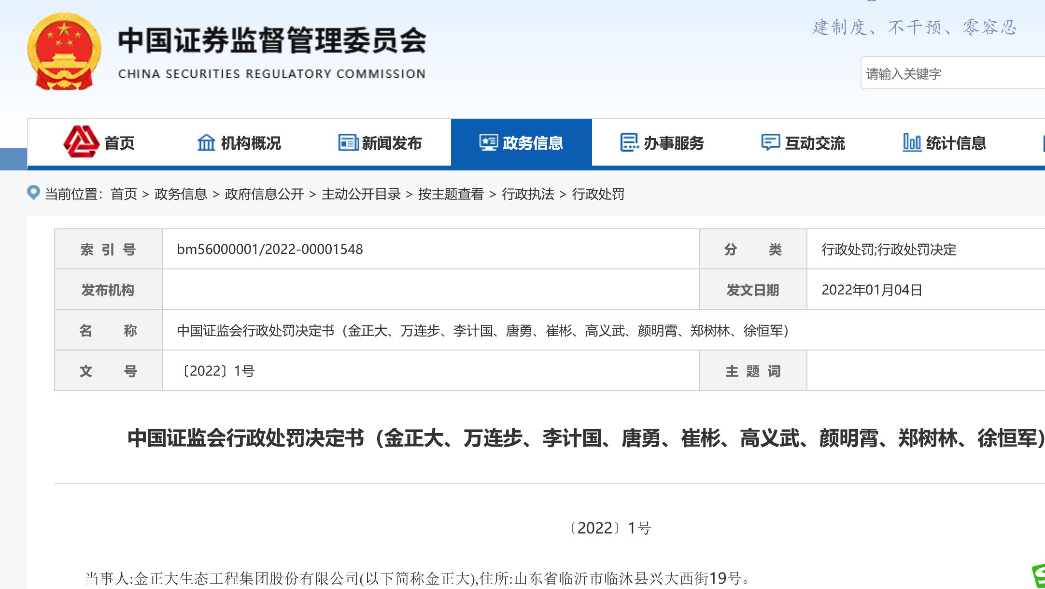Click the document name in the 名称 row
Viewport: 1045px width, 589px height.
(483, 331)
